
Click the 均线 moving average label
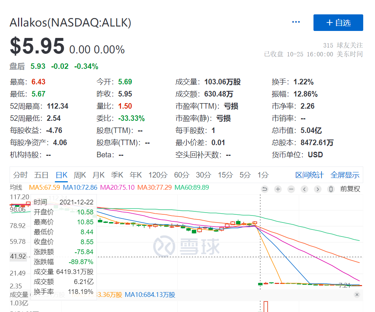tap(16, 187)
